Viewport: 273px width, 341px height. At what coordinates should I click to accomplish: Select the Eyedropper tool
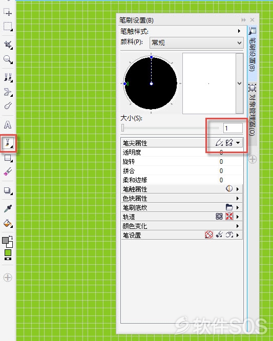pyautogui.click(x=8, y=209)
